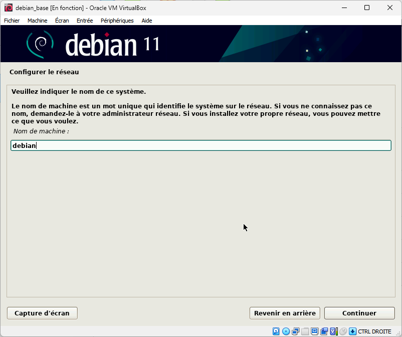Click the mouse integration status icon

(343, 331)
